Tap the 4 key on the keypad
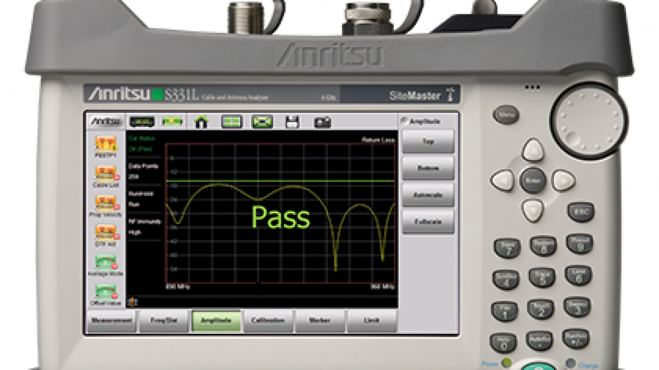 506,280
